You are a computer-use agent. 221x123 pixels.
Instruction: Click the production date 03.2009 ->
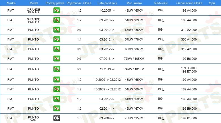pyautogui.click(x=107, y=118)
